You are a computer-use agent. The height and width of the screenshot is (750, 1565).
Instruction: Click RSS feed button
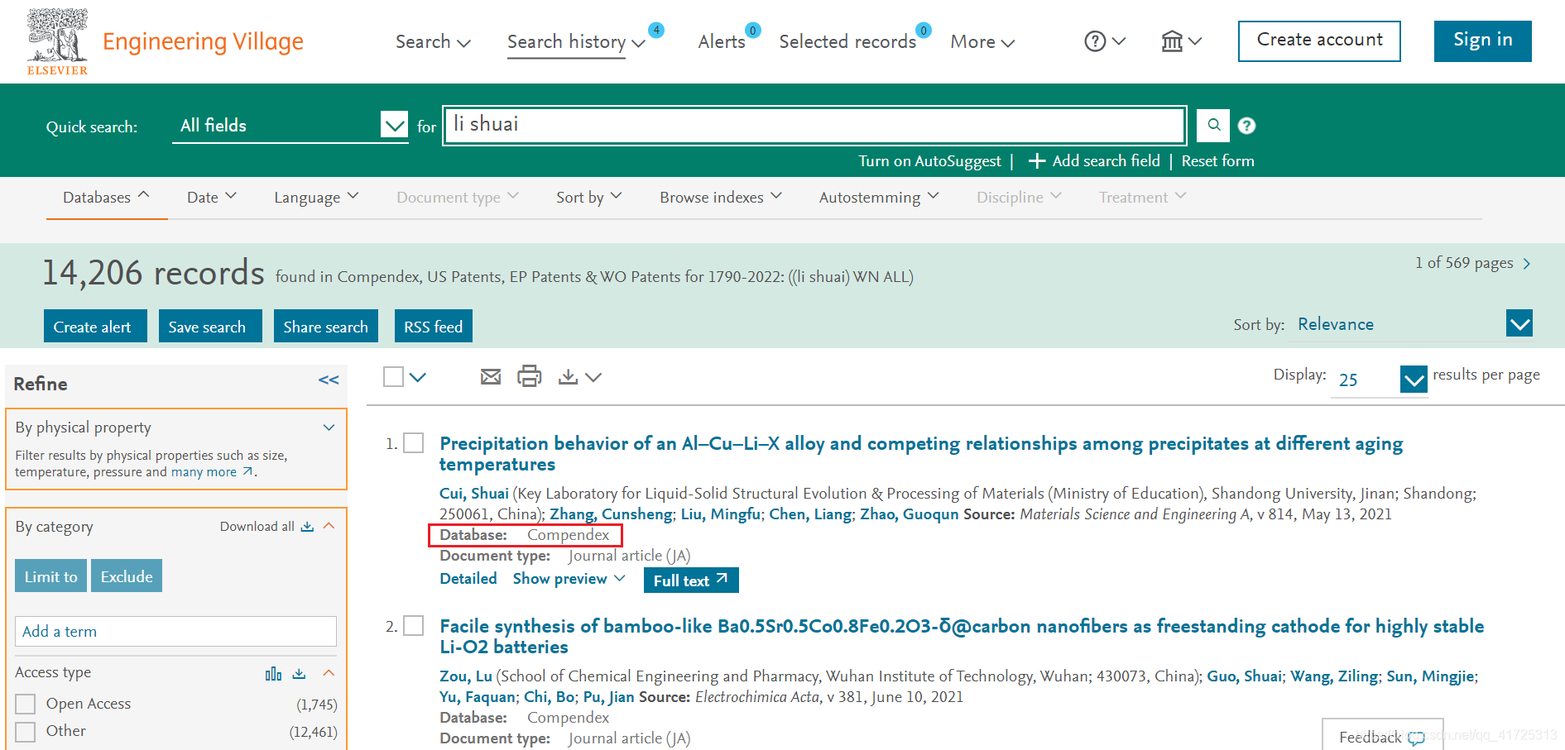coord(434,326)
